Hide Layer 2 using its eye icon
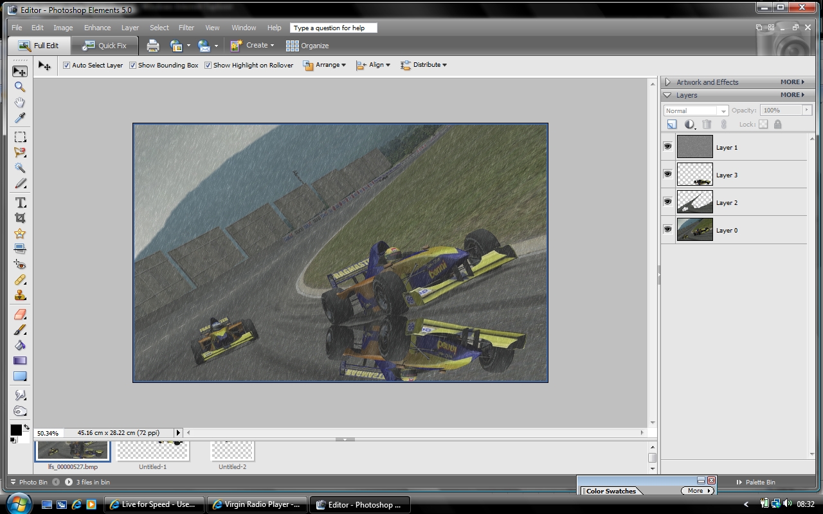 pos(667,202)
